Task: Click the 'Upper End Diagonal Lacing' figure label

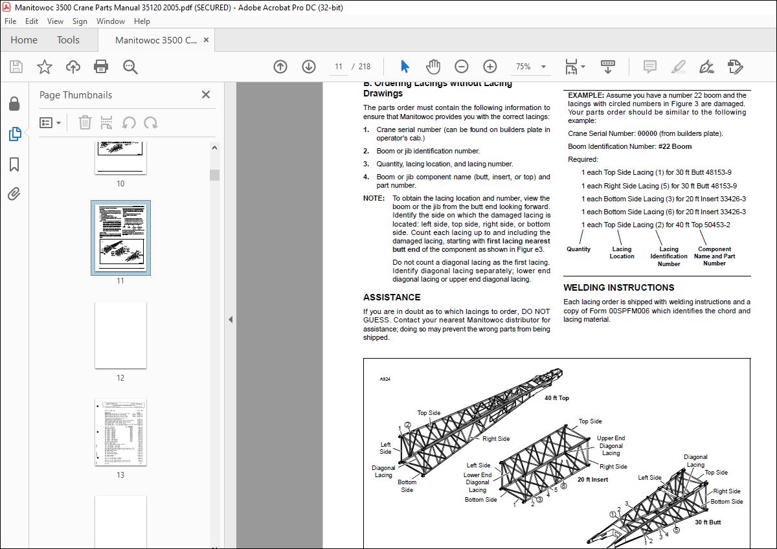Action: (x=611, y=445)
